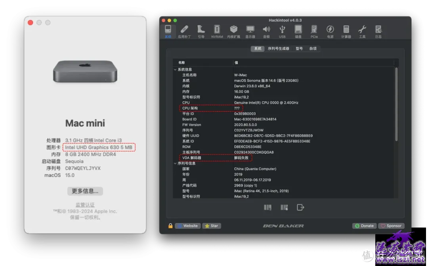
Task: Select the Genuine Intel(R) CPU 0000 value
Action: (x=266, y=103)
